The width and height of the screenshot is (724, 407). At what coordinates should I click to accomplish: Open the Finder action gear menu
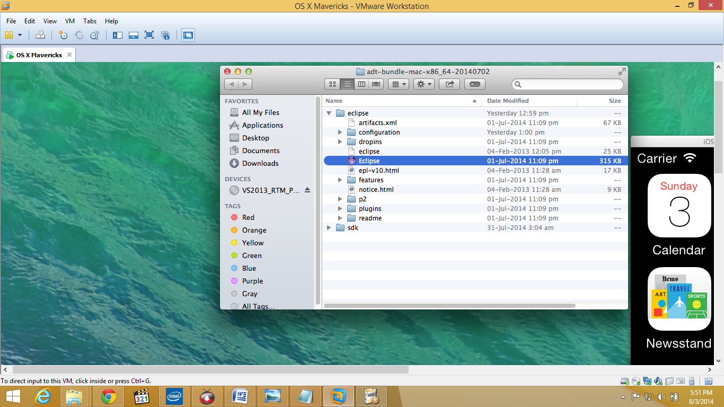424,84
